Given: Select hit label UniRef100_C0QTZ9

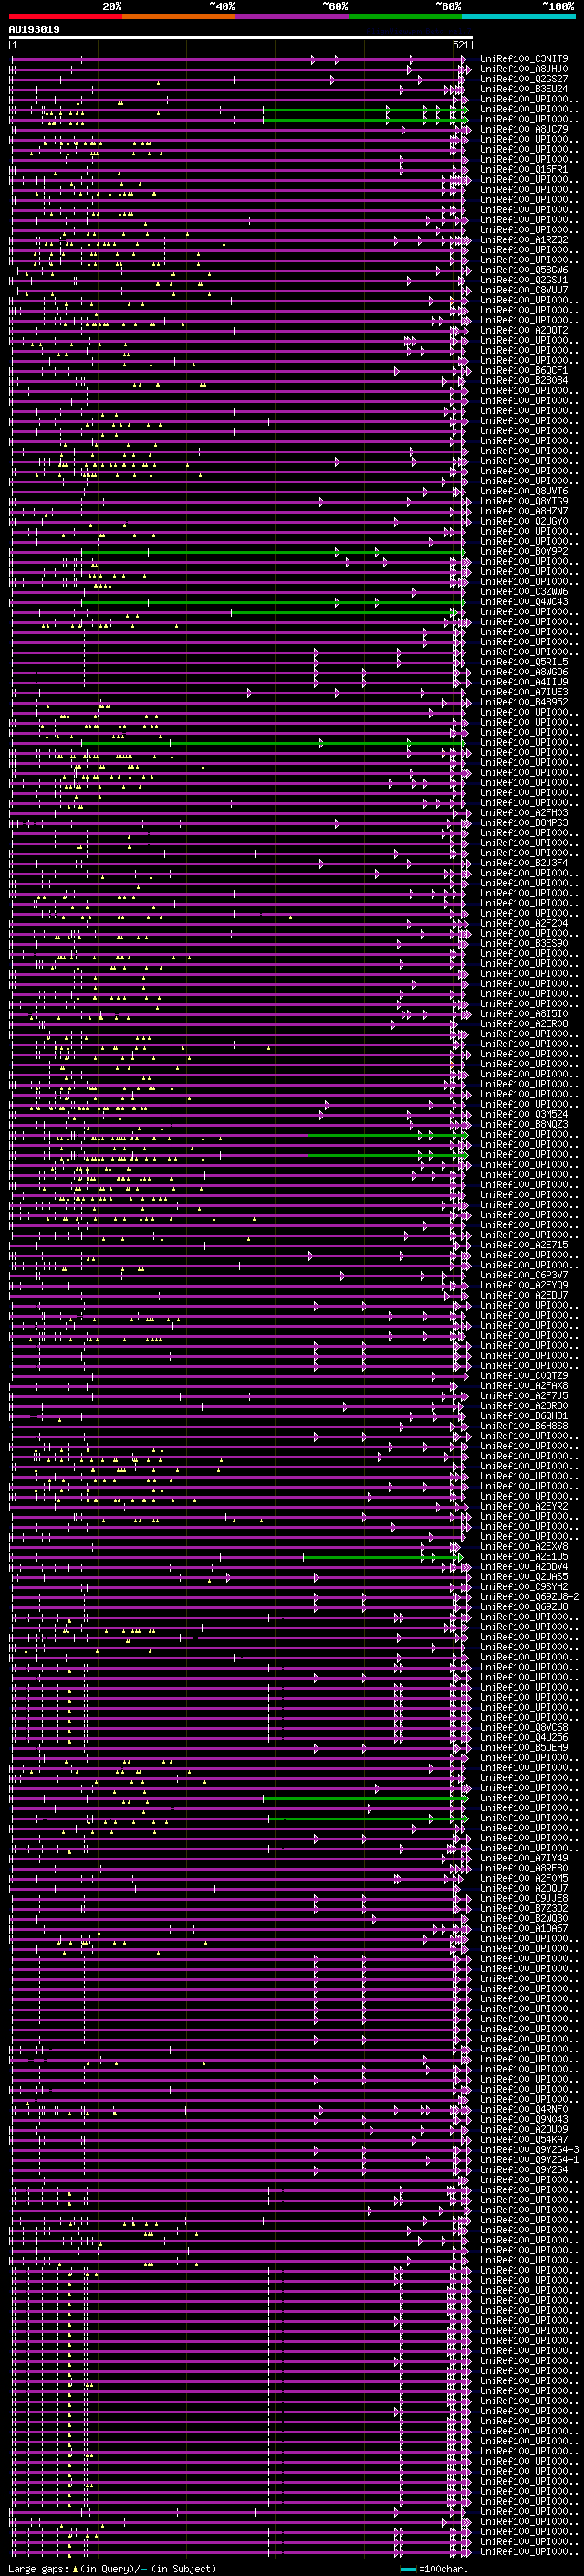Looking at the screenshot, I should point(524,1377).
